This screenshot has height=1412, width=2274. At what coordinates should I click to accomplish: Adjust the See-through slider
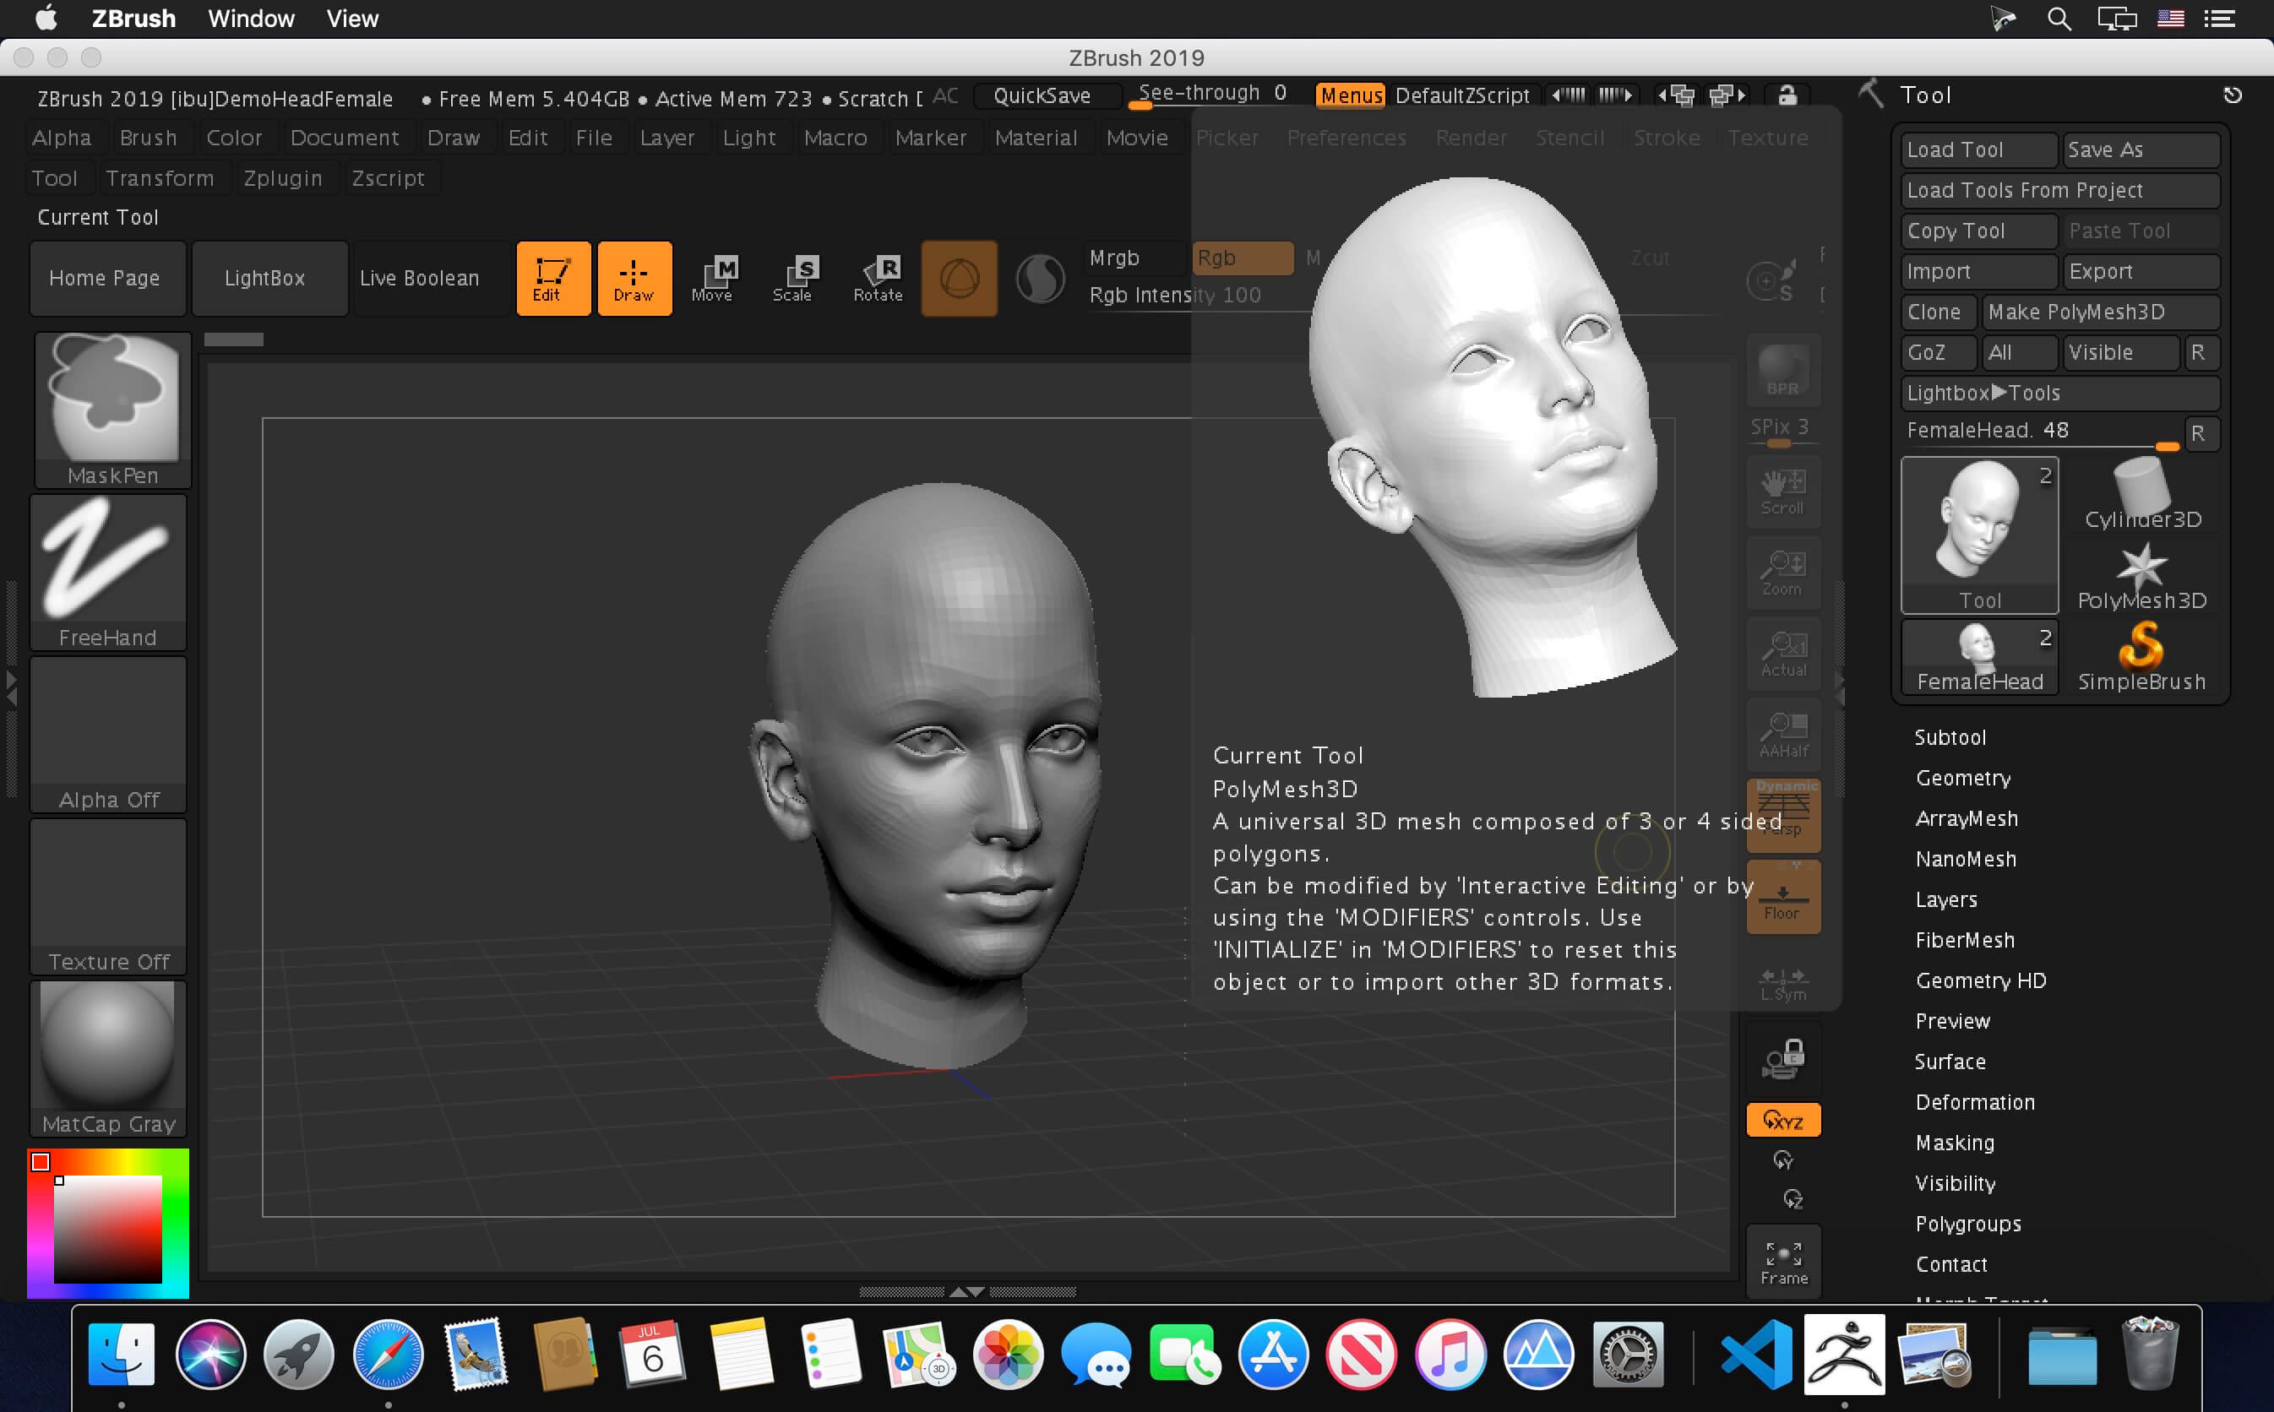(1213, 95)
